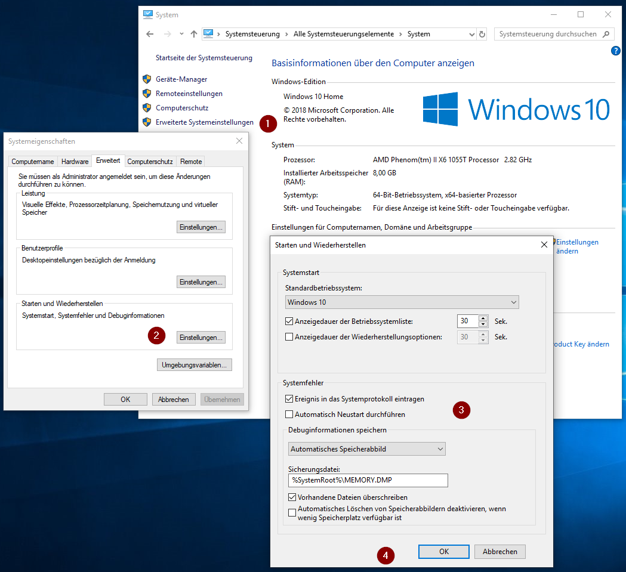Go up one level with up arrow
Viewport: 626px width, 572px height.
pos(194,34)
